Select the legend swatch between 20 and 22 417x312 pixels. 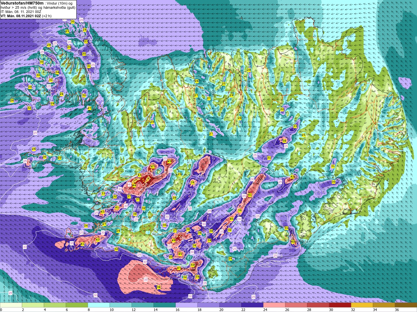coord(230,305)
